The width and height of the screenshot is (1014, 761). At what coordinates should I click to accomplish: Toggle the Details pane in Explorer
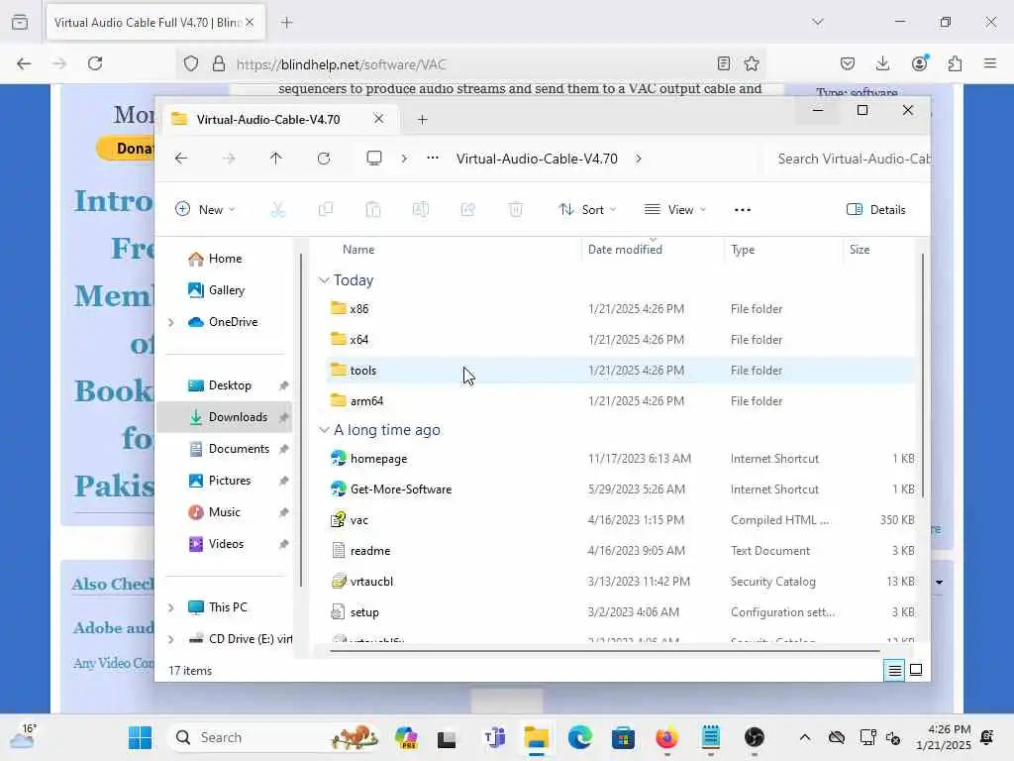876,210
